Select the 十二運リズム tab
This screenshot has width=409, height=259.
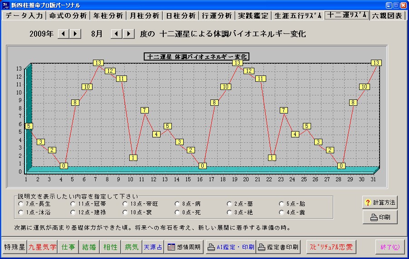tap(347, 15)
